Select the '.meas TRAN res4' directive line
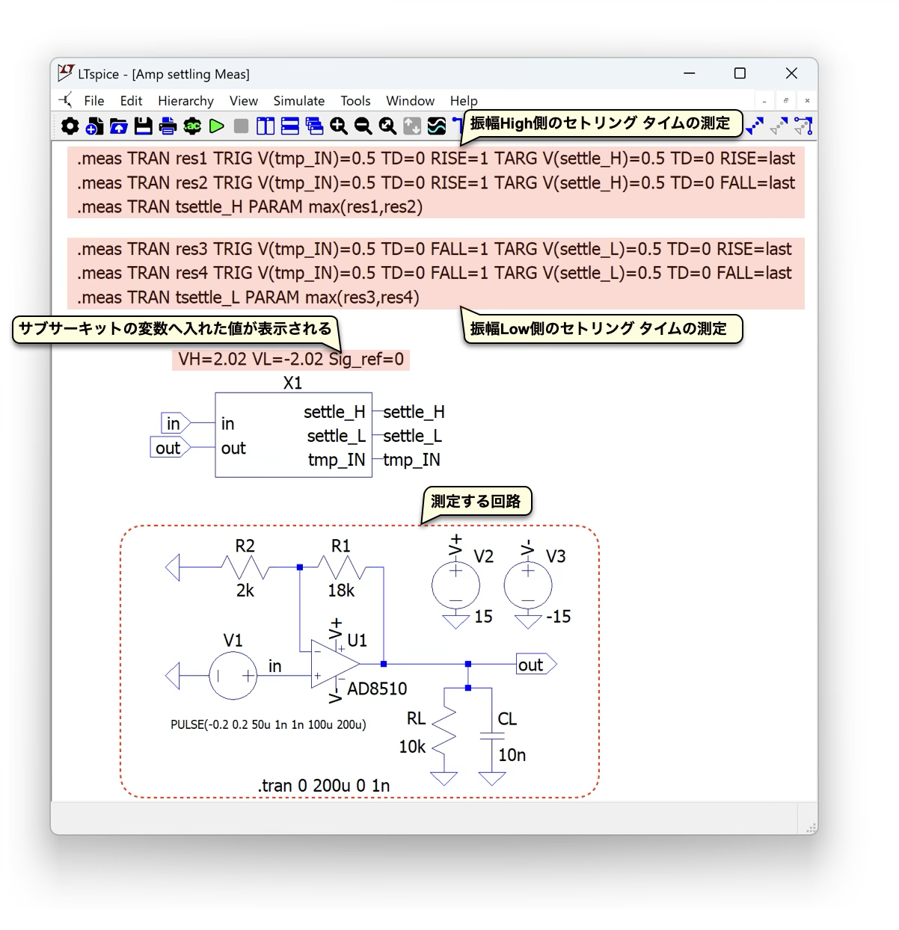 click(434, 273)
